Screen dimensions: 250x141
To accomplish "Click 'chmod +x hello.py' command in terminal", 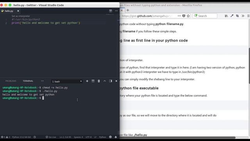I will pos(55,88).
